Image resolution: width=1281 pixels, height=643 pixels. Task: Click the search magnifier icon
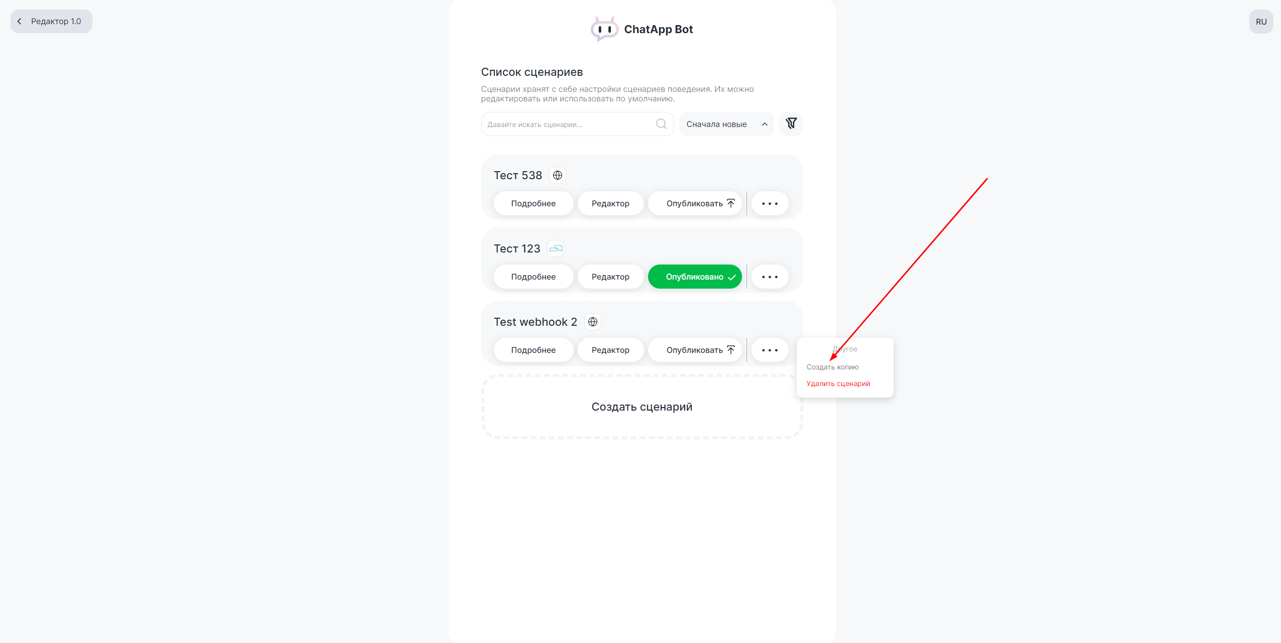pyautogui.click(x=661, y=124)
